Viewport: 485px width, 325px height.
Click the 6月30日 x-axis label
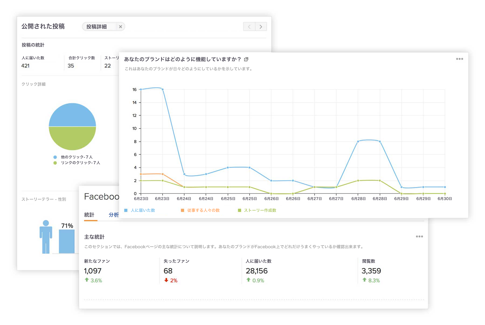pos(445,199)
